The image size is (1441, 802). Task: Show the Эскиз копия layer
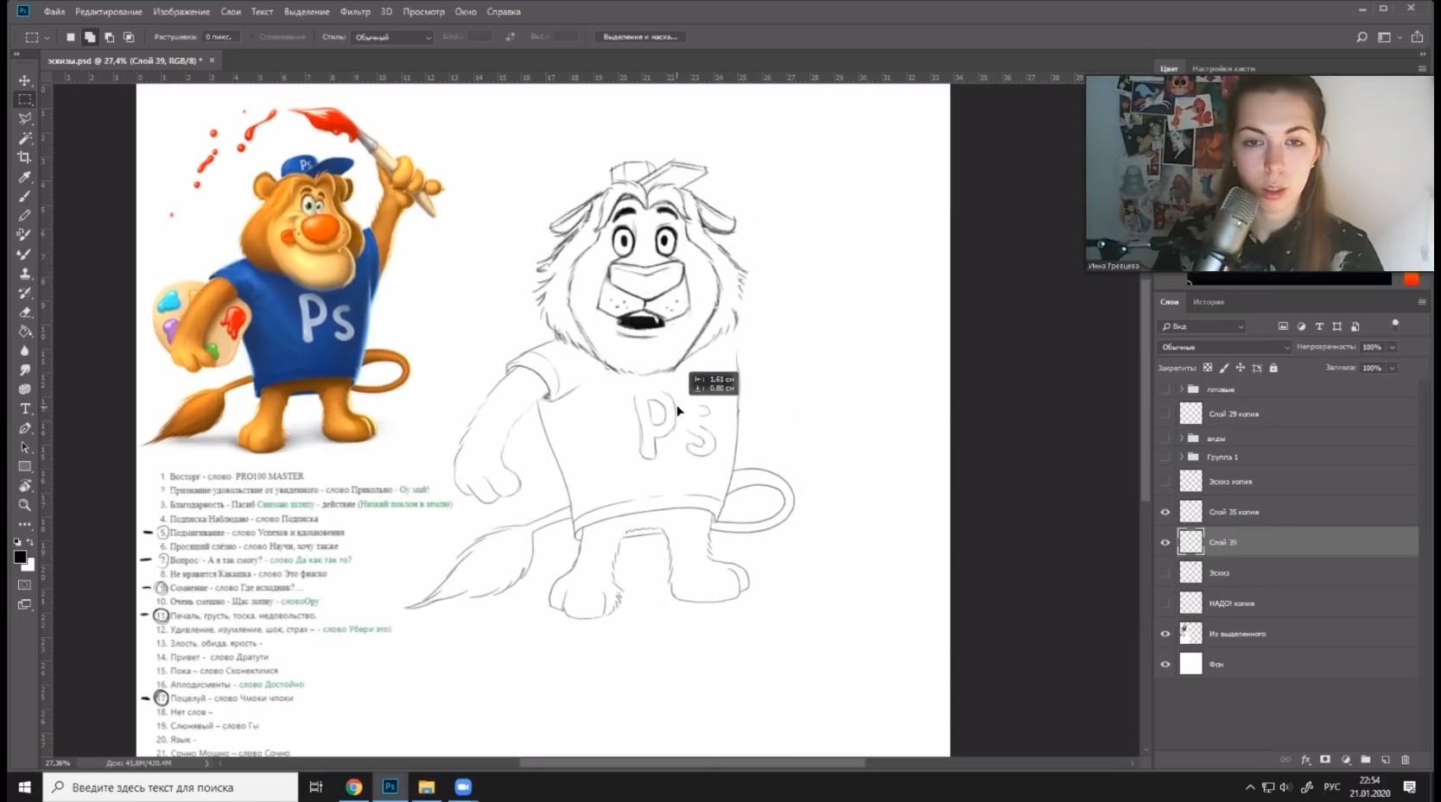point(1165,482)
